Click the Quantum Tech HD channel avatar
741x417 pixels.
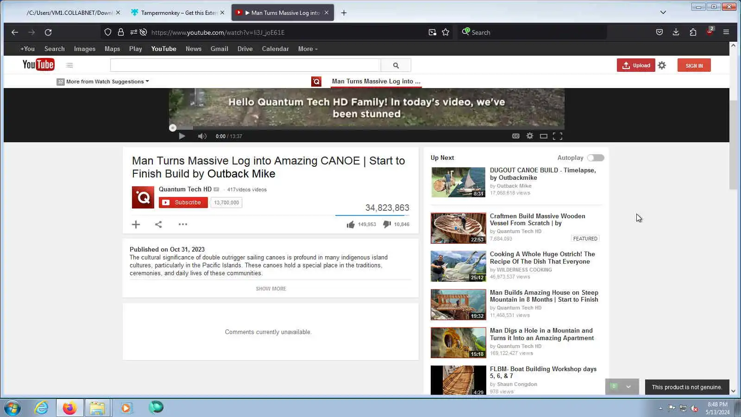(x=143, y=197)
